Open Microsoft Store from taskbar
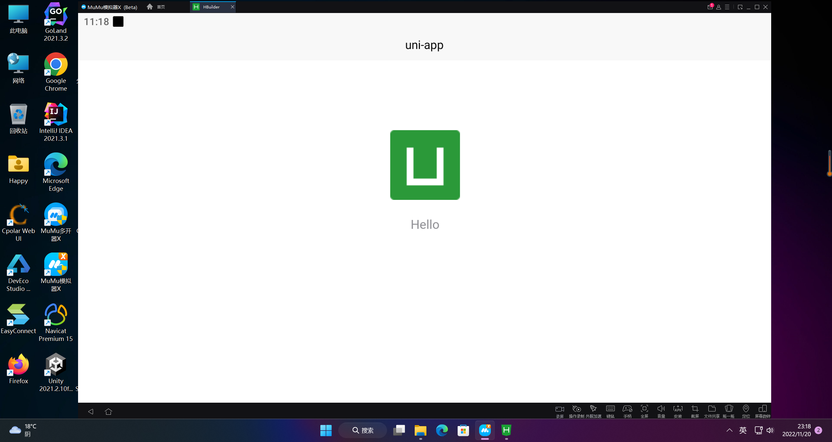832x442 pixels. click(463, 430)
